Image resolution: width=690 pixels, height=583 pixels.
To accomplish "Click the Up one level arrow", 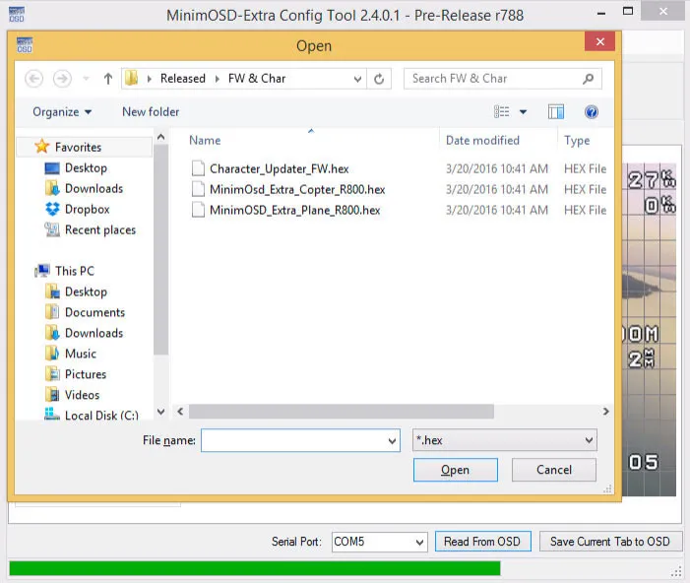I will [x=108, y=79].
